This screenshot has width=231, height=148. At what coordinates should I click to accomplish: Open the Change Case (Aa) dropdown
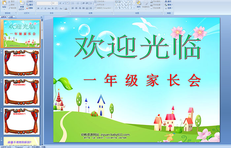pos(61,8)
